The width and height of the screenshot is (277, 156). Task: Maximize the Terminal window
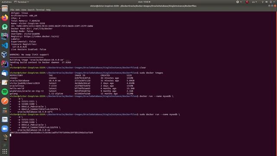(272, 6)
